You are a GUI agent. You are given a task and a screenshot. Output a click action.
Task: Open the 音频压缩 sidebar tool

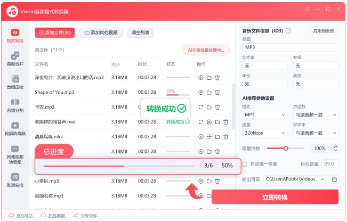[x=15, y=82]
